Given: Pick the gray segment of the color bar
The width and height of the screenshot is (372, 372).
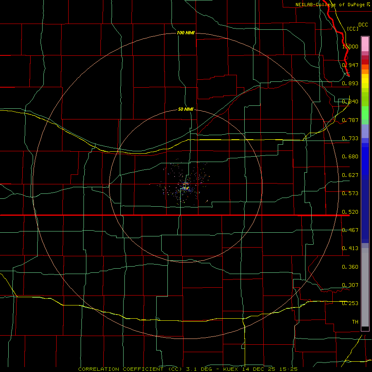Looking at the screenshot, I should pos(365,287).
